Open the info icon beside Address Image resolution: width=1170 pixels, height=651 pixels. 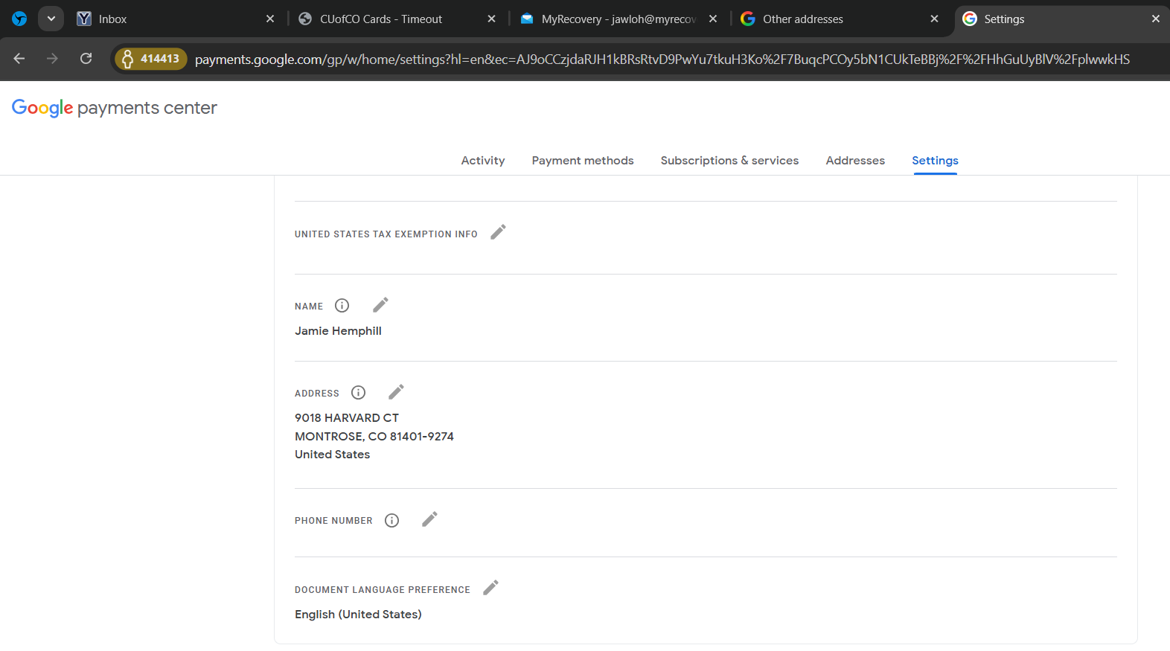coord(358,393)
